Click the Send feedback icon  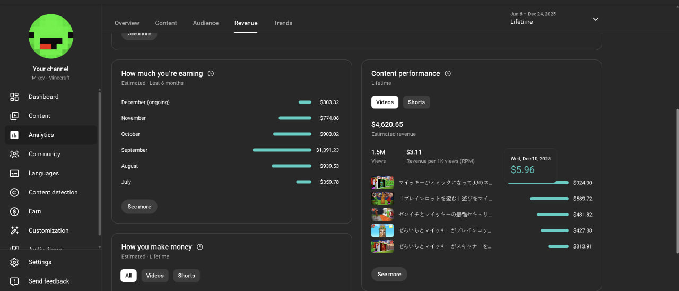point(14,281)
